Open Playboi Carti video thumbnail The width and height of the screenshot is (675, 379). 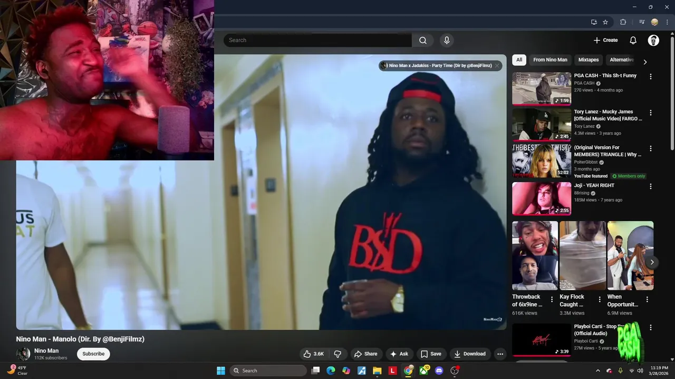pos(542,340)
